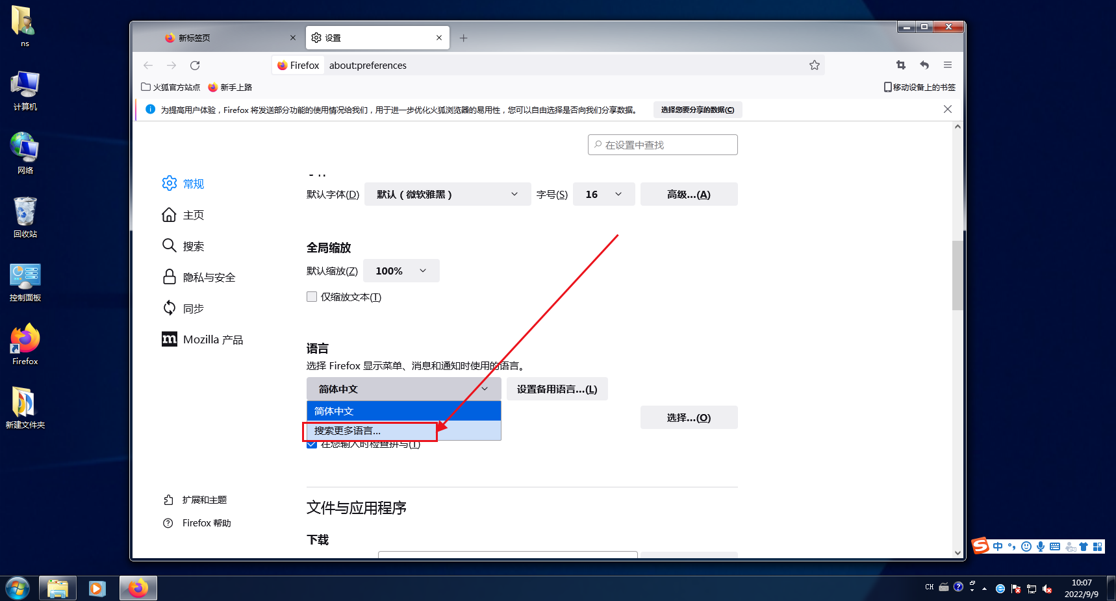Image resolution: width=1116 pixels, height=601 pixels.
Task: Open the 同步 settings category
Action: 183,308
